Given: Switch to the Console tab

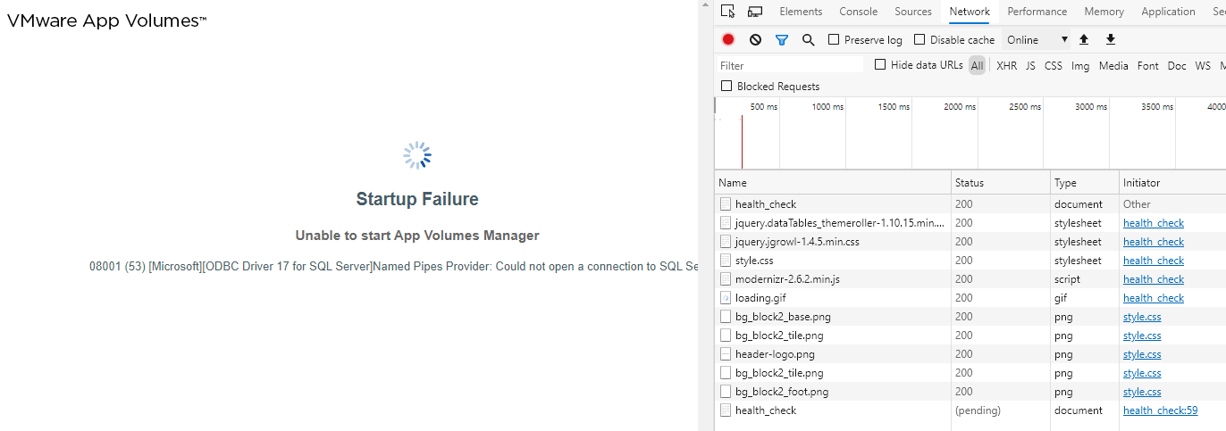Looking at the screenshot, I should 858,12.
